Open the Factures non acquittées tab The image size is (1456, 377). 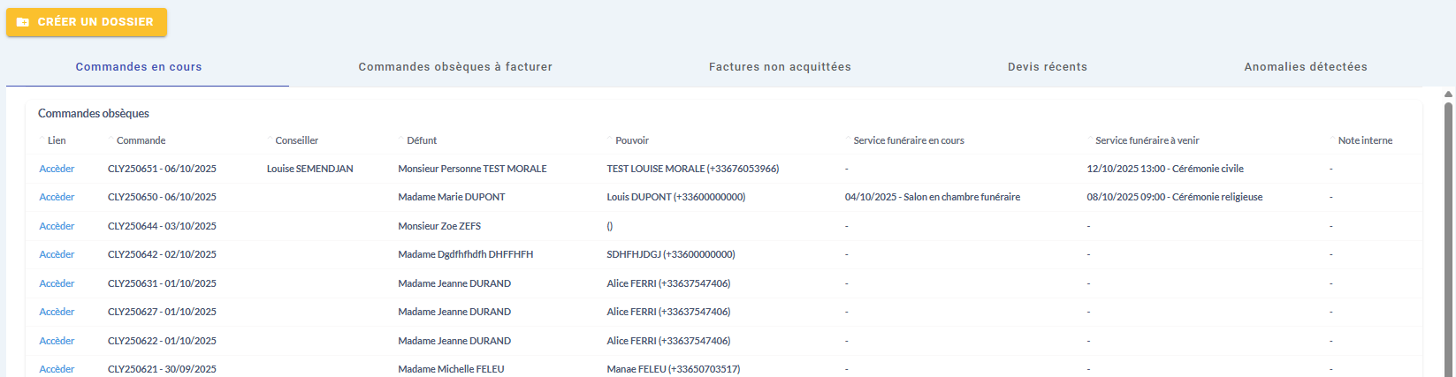point(780,67)
